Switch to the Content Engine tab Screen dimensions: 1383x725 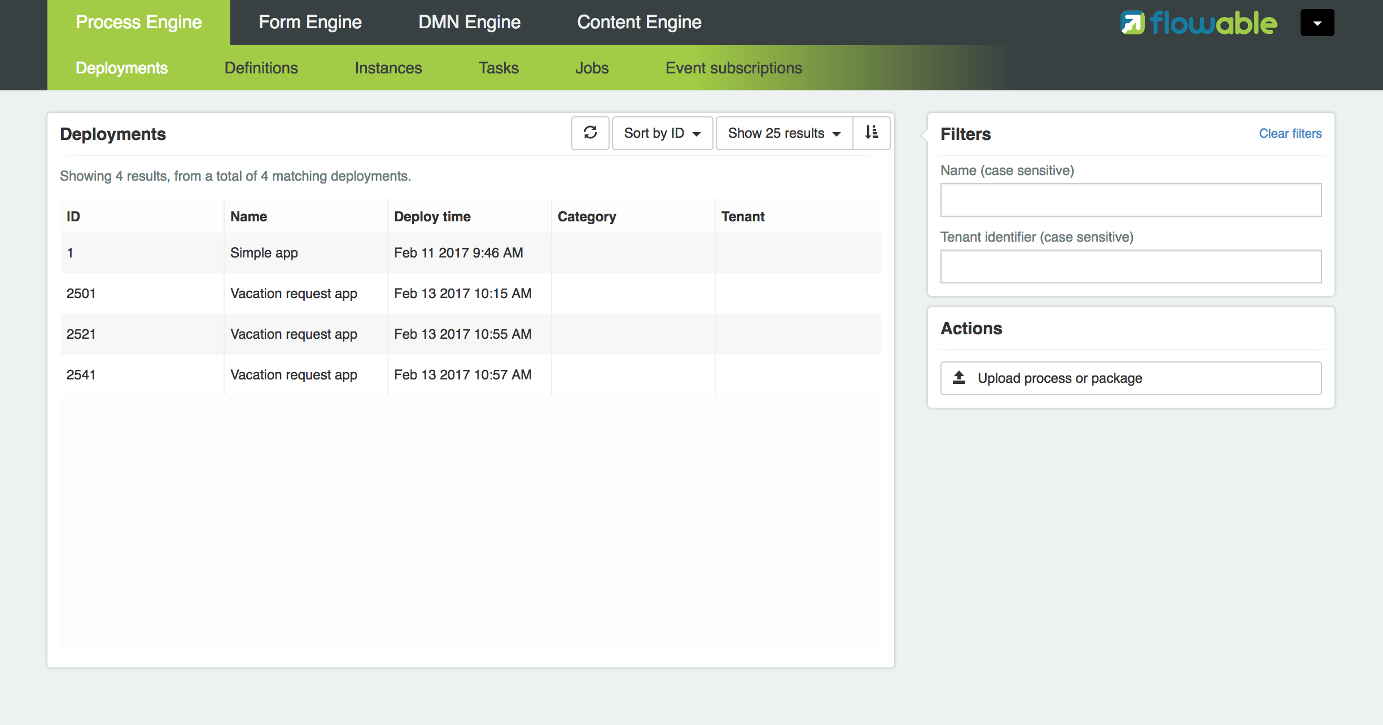pyautogui.click(x=639, y=23)
